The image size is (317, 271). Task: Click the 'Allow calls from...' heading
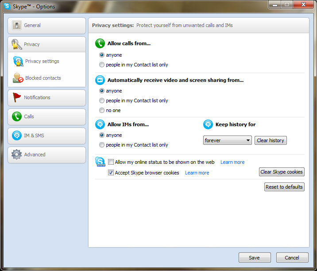tap(129, 43)
